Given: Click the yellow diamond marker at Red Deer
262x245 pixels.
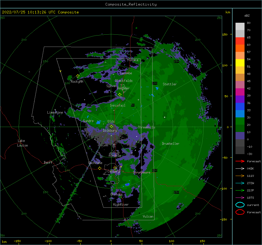Looking at the screenshot, I should pyautogui.click(x=120, y=95).
